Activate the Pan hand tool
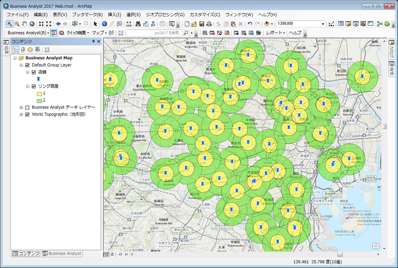 [x=24, y=24]
